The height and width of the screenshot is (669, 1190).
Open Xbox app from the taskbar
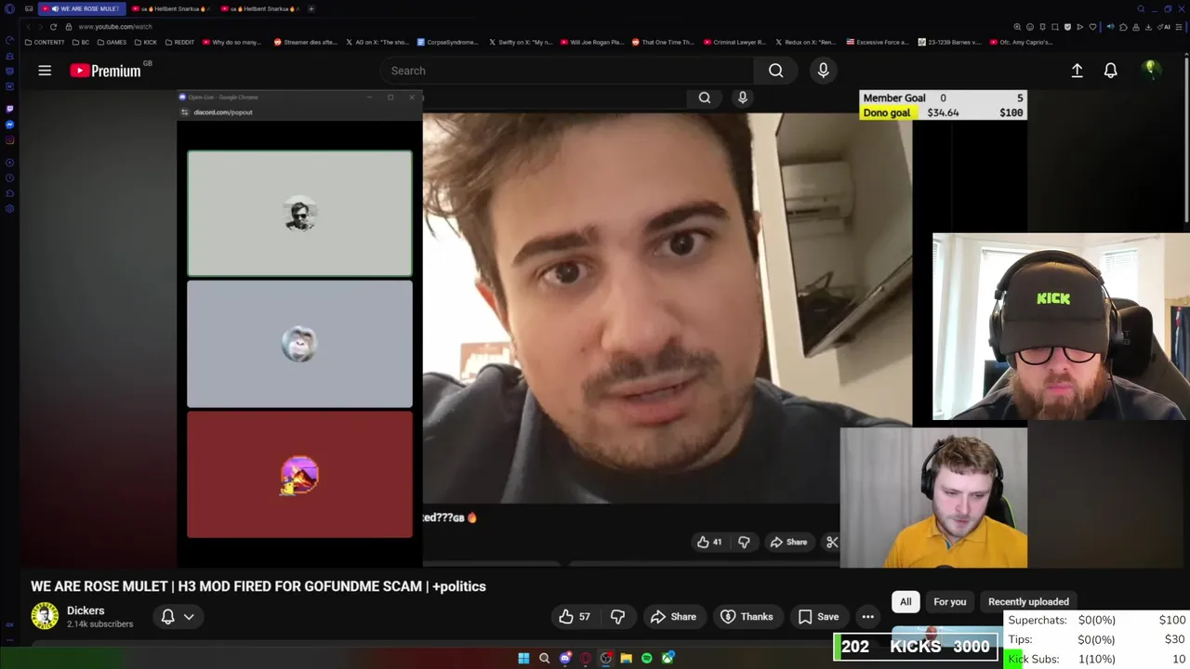click(x=667, y=658)
